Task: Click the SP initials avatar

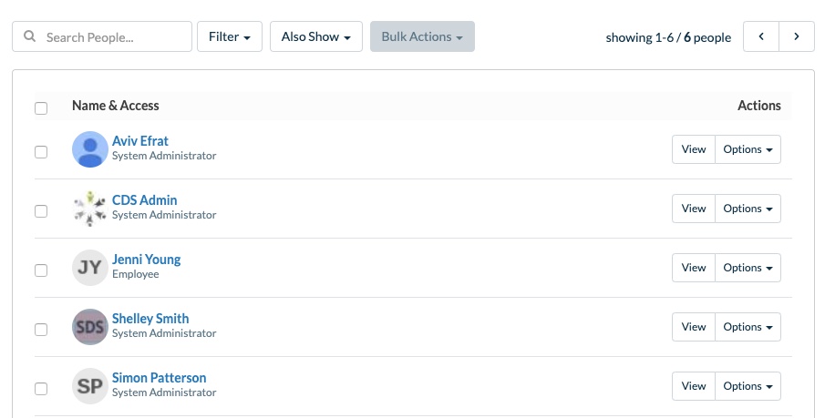Action: (90, 386)
